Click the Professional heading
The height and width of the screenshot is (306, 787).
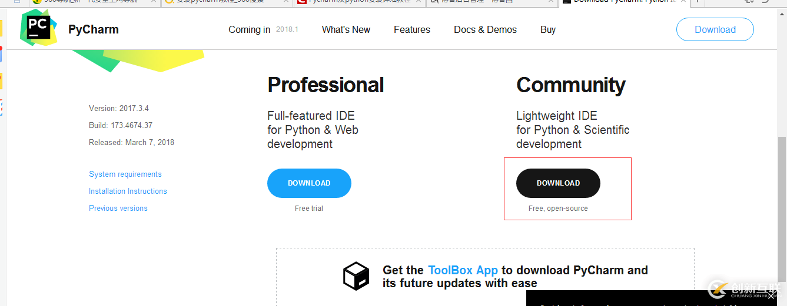326,85
